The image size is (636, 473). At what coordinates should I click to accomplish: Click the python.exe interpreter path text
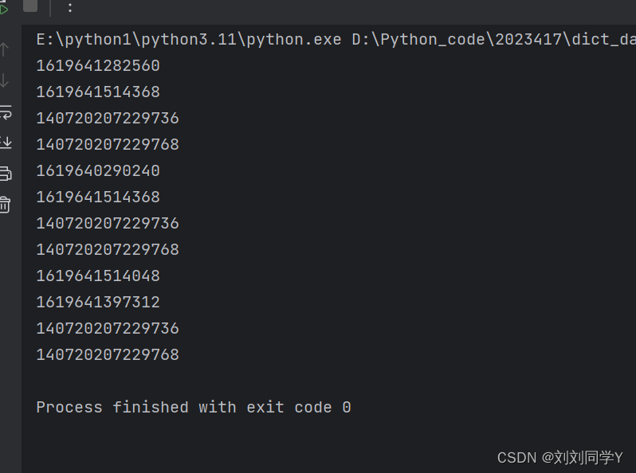coord(189,39)
